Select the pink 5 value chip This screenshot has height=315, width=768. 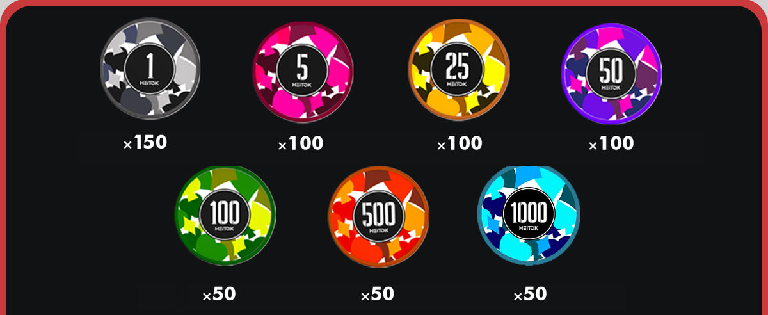coord(303,71)
